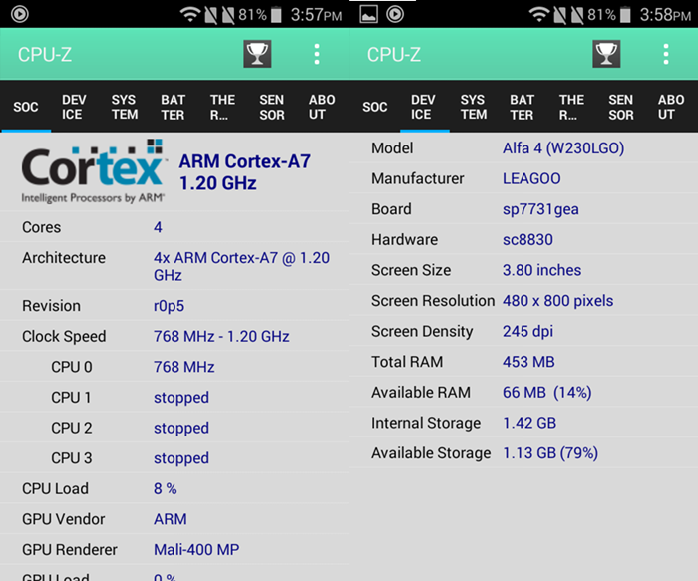Image resolution: width=698 pixels, height=581 pixels.
Task: Switch to SYSTEM tab in left screen
Action: [125, 107]
